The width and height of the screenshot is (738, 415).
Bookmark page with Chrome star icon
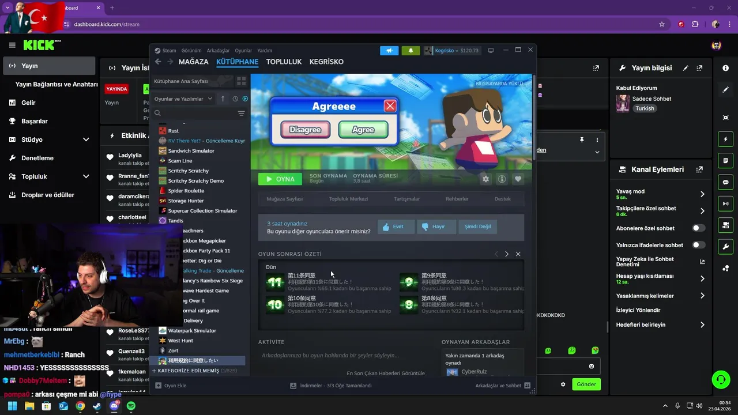click(x=662, y=24)
